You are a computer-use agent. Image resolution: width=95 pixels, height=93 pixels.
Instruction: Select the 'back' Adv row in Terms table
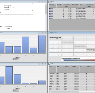pos(72,88)
